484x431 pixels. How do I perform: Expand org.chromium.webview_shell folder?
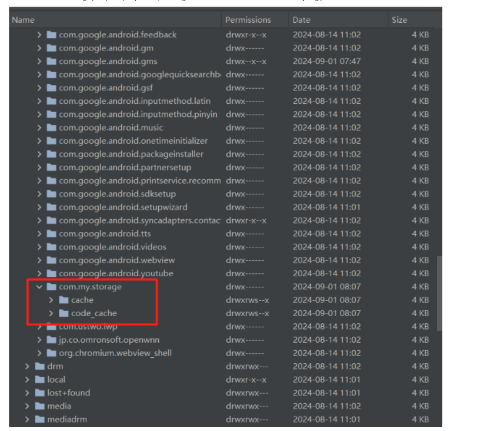(x=39, y=353)
